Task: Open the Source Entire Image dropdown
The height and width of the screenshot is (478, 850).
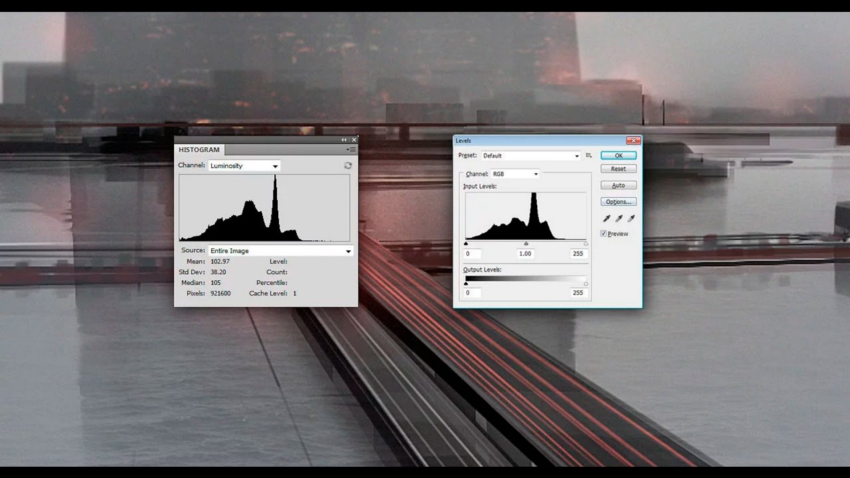Action: pos(280,251)
